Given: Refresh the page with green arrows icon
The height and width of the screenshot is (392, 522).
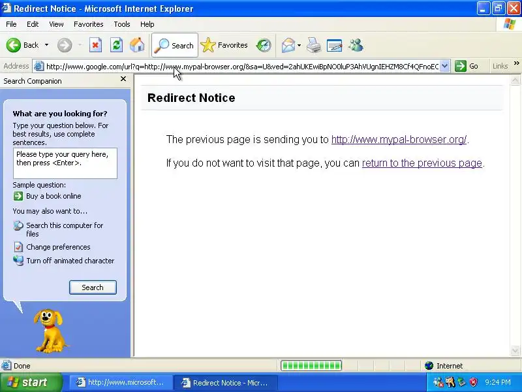Looking at the screenshot, I should [x=117, y=45].
